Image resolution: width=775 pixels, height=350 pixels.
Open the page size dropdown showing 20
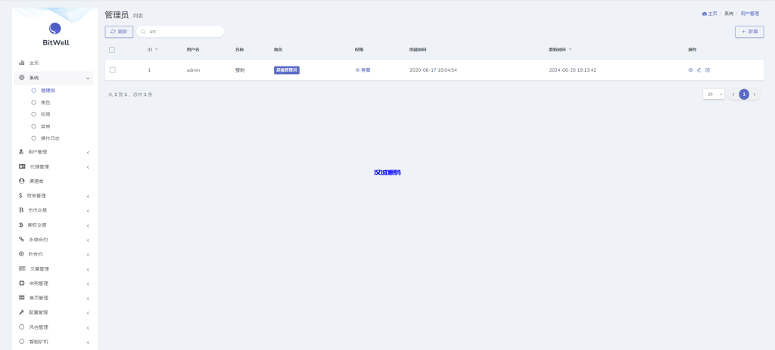tap(714, 94)
